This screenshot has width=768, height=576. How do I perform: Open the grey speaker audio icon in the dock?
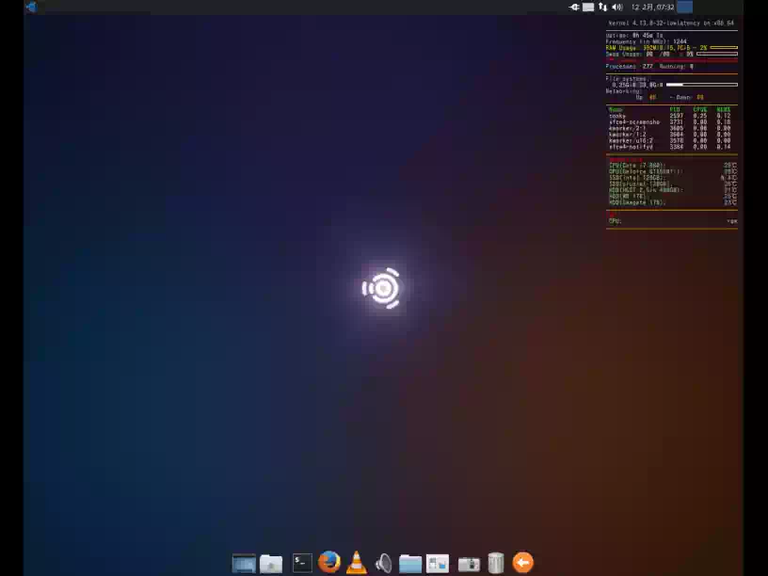click(x=383, y=563)
